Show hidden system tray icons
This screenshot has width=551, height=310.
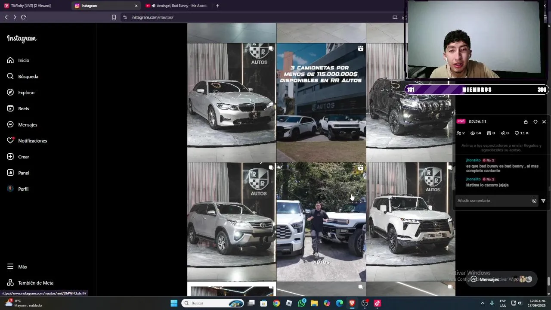tap(483, 303)
